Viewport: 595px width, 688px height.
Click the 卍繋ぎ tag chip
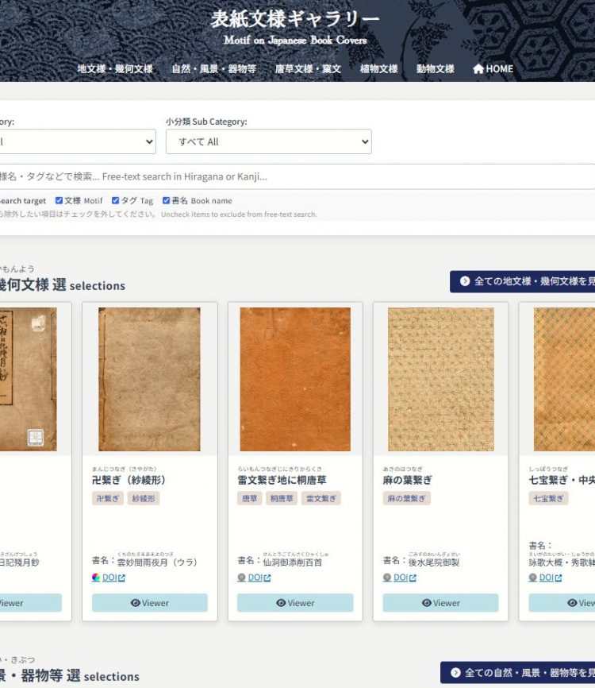tap(107, 498)
